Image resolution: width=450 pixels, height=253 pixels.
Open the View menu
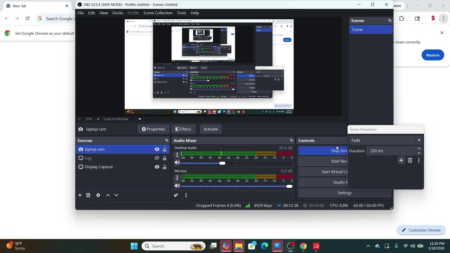104,13
